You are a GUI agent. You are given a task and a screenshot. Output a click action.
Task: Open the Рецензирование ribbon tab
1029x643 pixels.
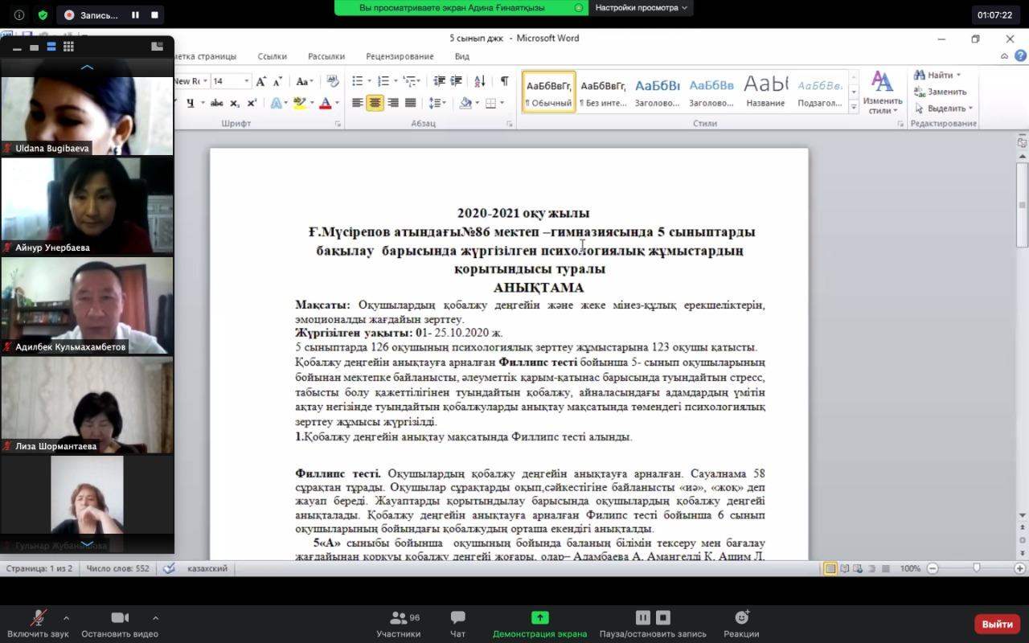pos(400,56)
